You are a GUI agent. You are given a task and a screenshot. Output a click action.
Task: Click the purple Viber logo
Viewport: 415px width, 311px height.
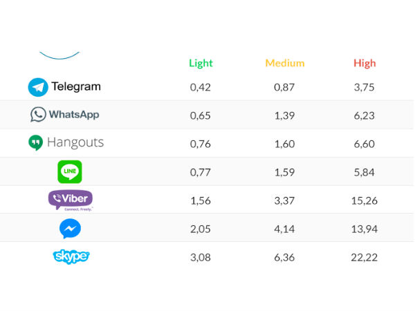[71, 200]
